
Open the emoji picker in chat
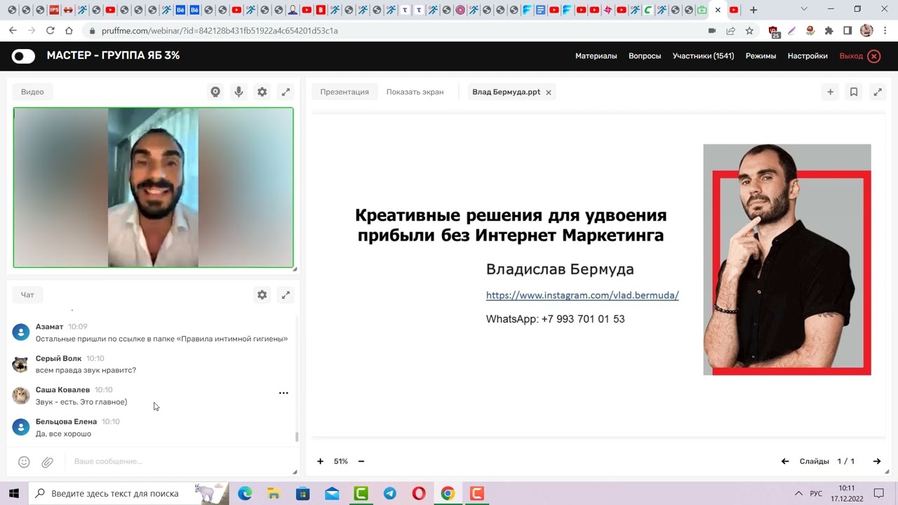point(24,462)
